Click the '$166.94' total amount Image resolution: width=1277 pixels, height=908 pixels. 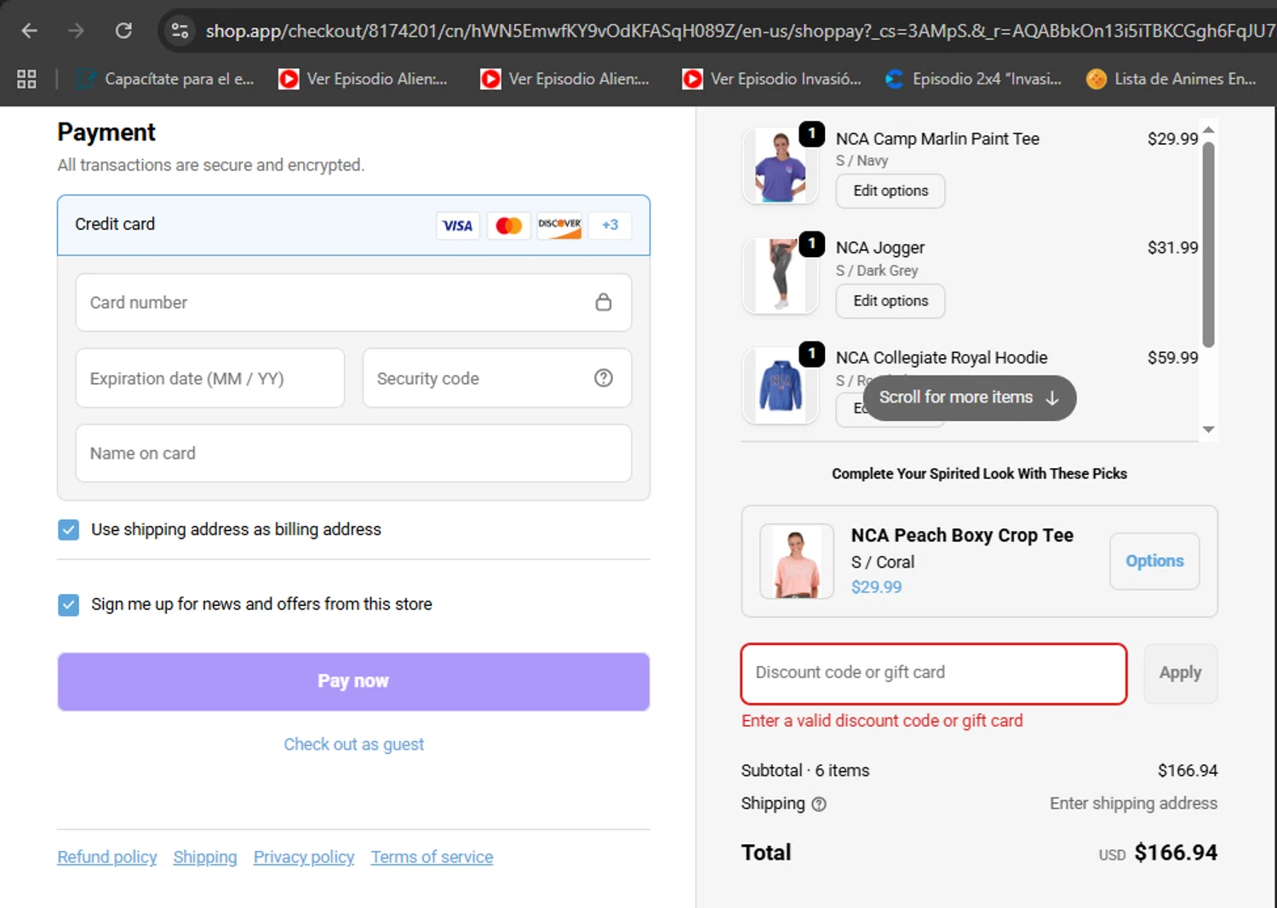(x=1176, y=853)
